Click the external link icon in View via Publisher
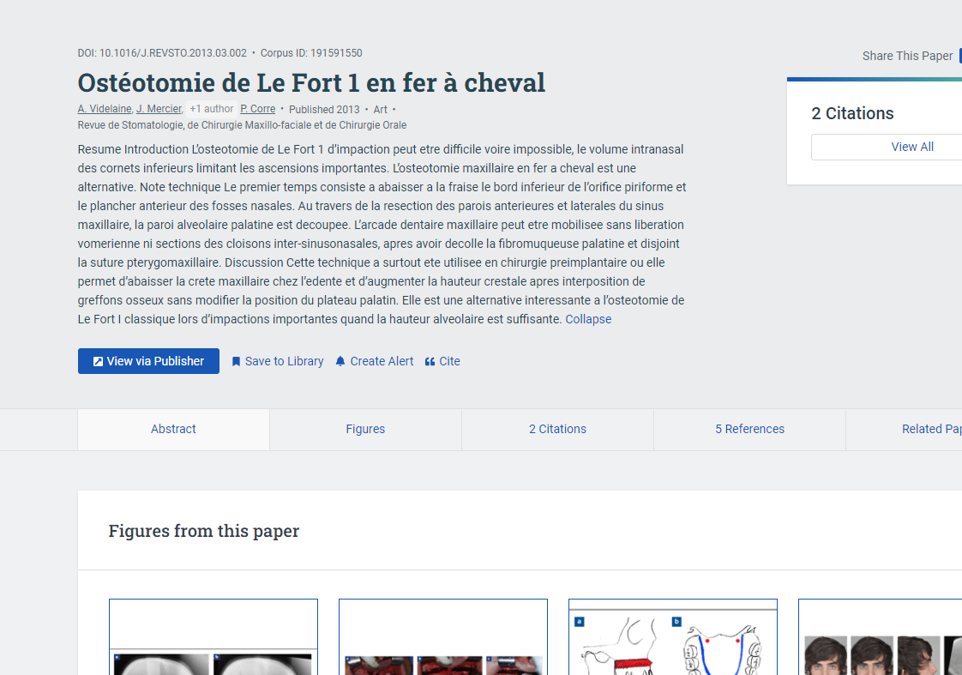The width and height of the screenshot is (962, 675). coord(98,361)
